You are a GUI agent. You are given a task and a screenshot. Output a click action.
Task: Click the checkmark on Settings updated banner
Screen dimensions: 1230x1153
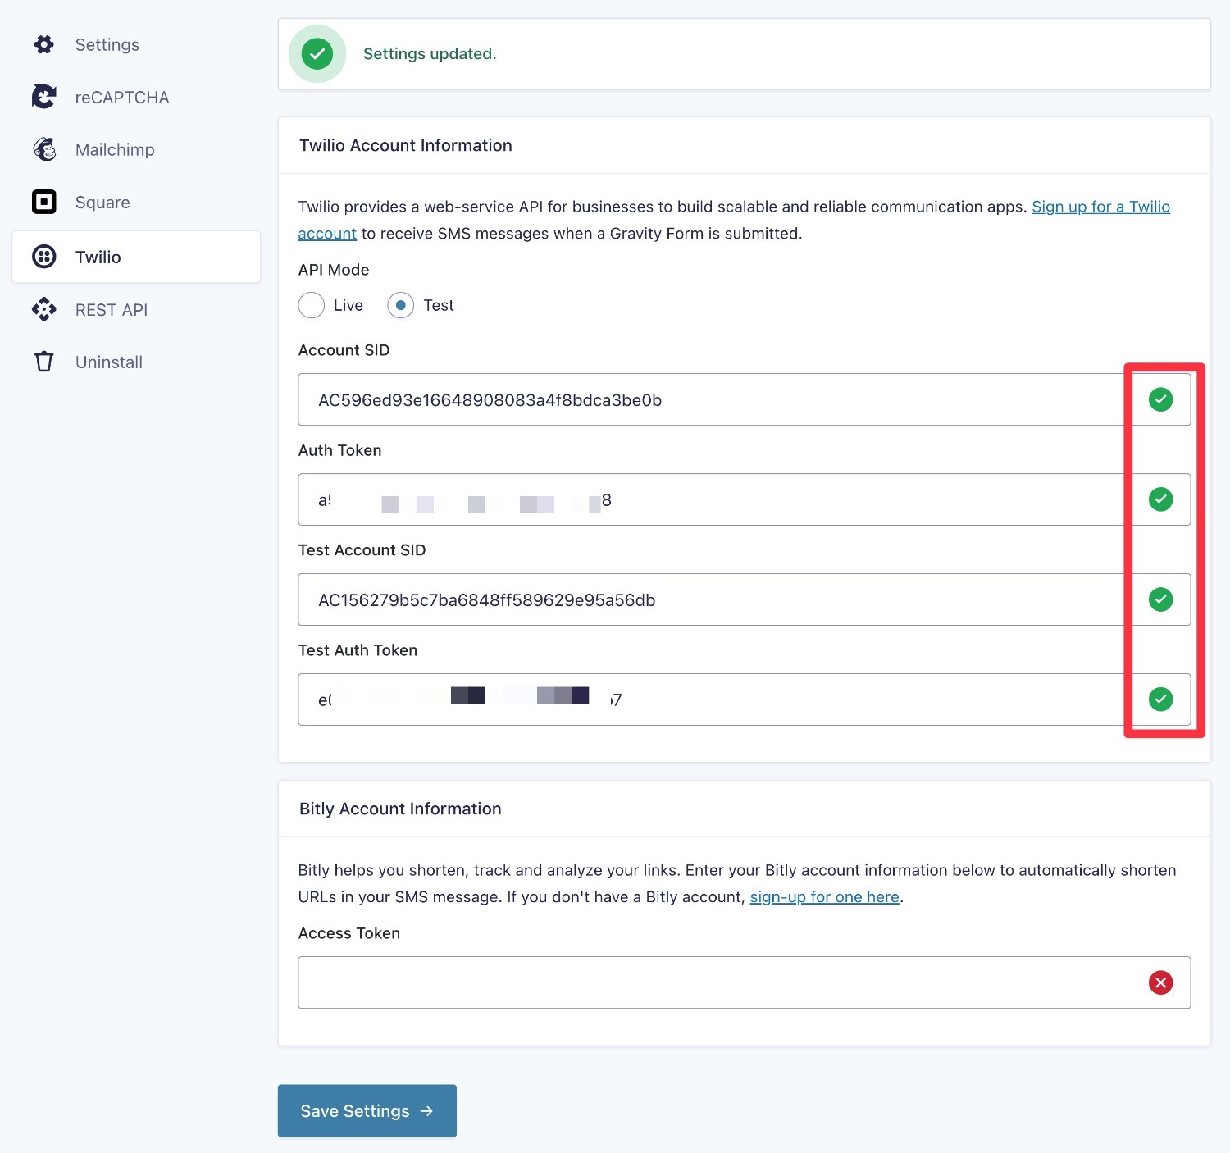click(317, 52)
